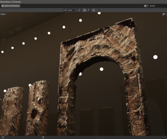Select the pillar with the hole
The width and height of the screenshot is (167, 139).
37,108
